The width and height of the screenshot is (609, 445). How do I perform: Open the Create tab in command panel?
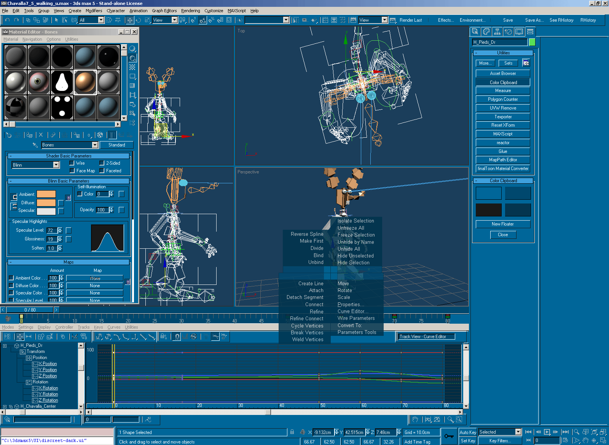click(475, 32)
